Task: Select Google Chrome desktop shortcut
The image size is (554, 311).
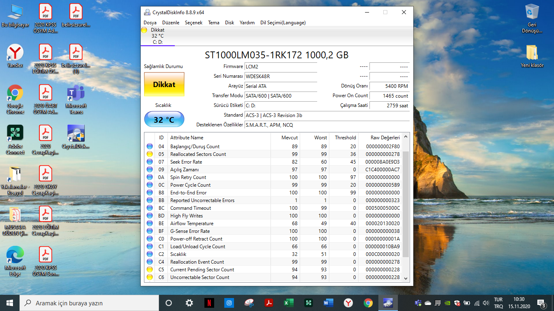Action: [15, 100]
